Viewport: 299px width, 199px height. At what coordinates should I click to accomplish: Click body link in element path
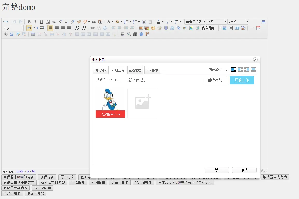(x=20, y=171)
